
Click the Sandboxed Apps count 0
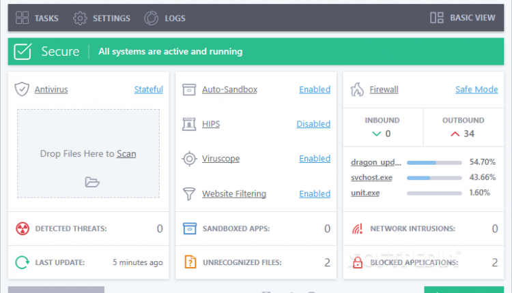327,228
